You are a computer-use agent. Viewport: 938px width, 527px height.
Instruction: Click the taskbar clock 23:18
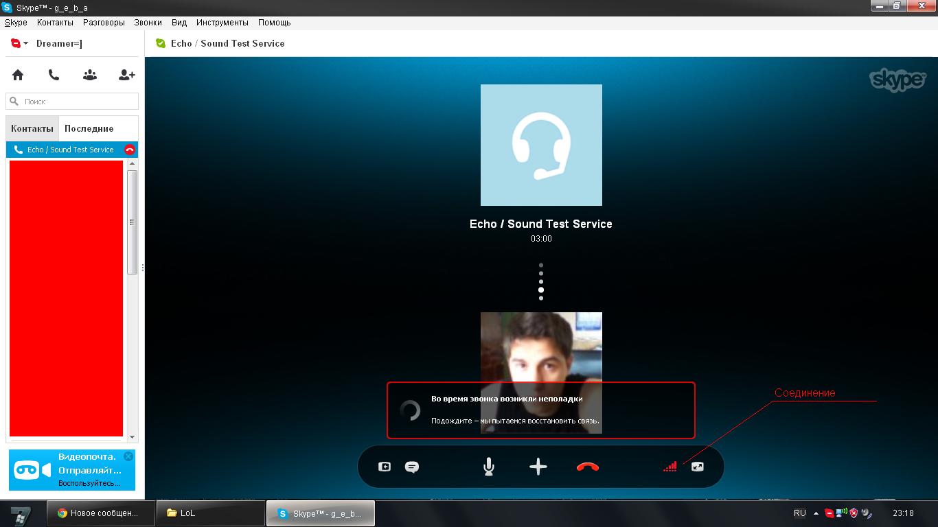point(903,513)
